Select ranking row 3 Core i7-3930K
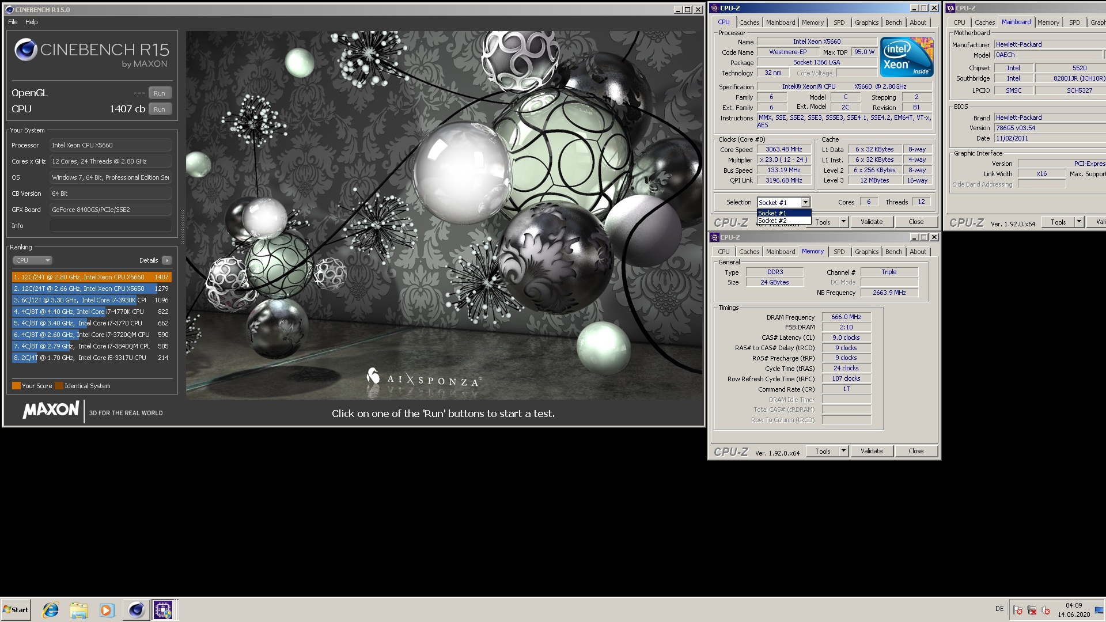The height and width of the screenshot is (622, 1106). [92, 300]
